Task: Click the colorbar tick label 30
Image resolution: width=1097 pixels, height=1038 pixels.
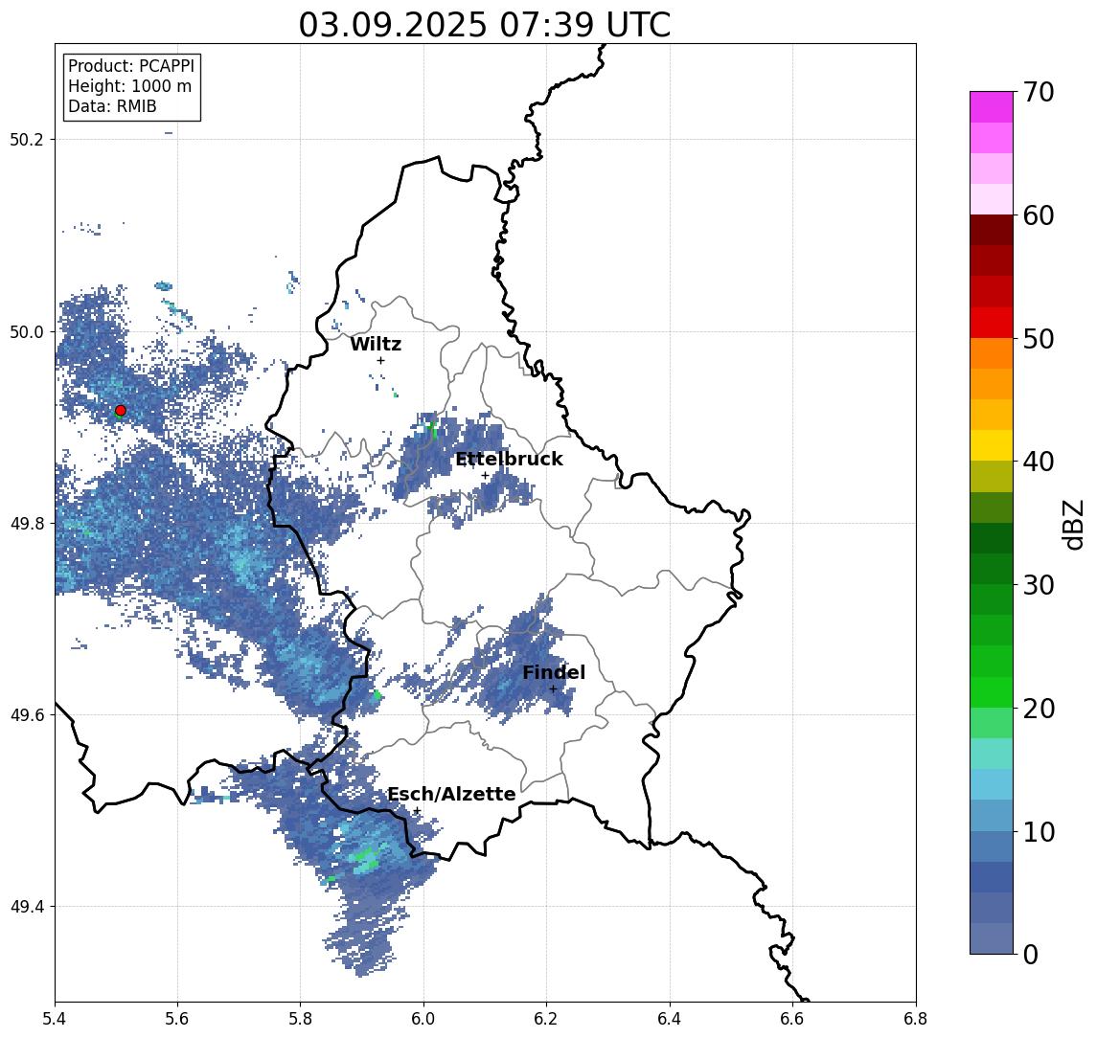Action: (x=1039, y=585)
